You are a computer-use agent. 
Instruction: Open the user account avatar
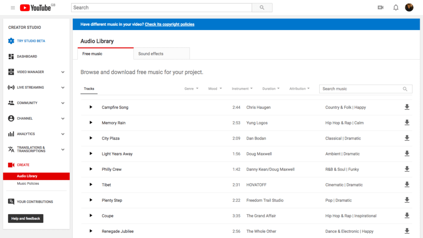point(409,7)
